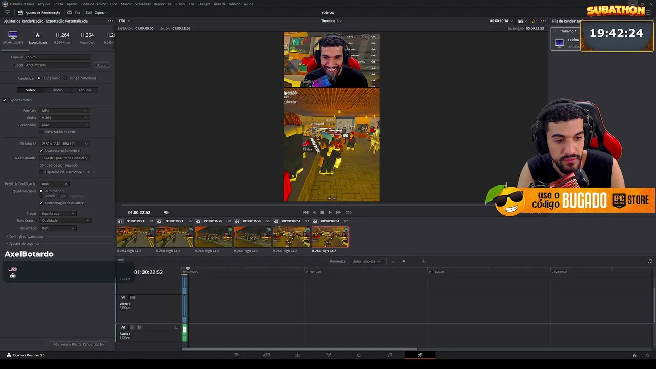Select Automático keyframes radio button
Viewport: 656px width, 369px height.
[x=41, y=191]
